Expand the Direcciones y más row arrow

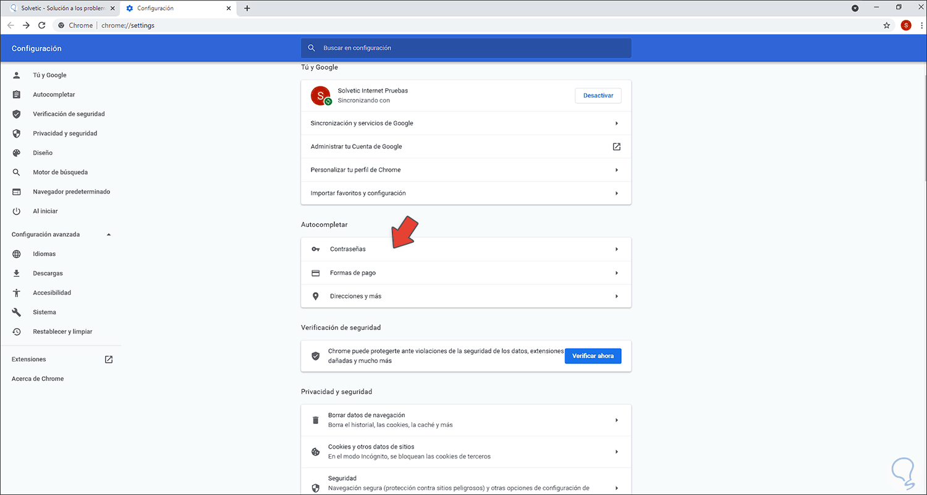click(617, 296)
